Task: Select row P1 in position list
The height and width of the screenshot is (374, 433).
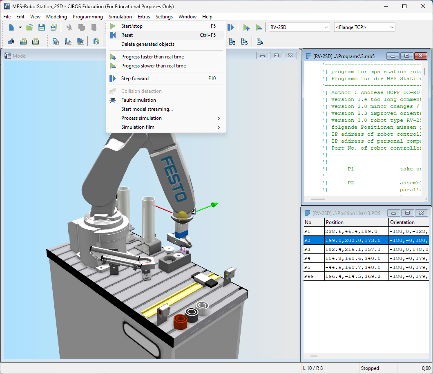Action: point(366,231)
